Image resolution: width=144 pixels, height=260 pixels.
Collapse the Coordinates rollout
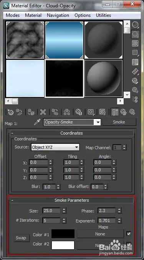click(x=72, y=133)
